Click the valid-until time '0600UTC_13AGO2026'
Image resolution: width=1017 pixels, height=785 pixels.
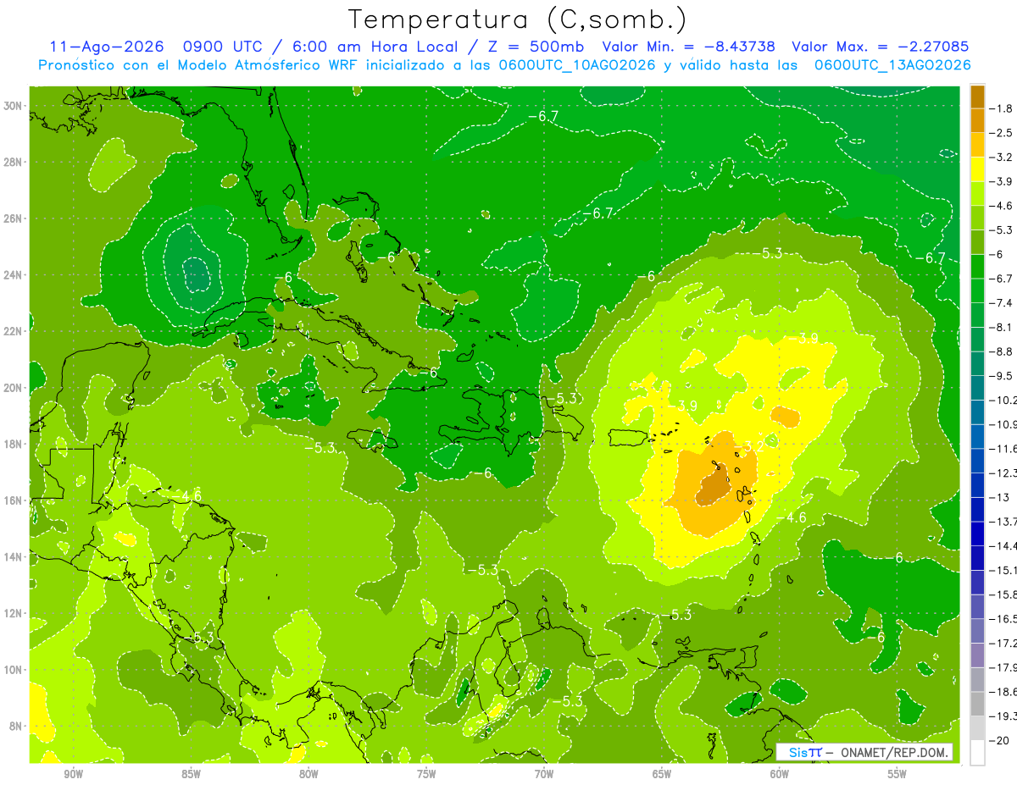coord(892,65)
